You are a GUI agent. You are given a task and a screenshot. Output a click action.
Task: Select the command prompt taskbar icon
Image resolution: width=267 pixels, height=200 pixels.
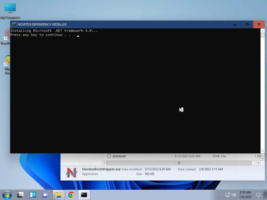pos(84,195)
